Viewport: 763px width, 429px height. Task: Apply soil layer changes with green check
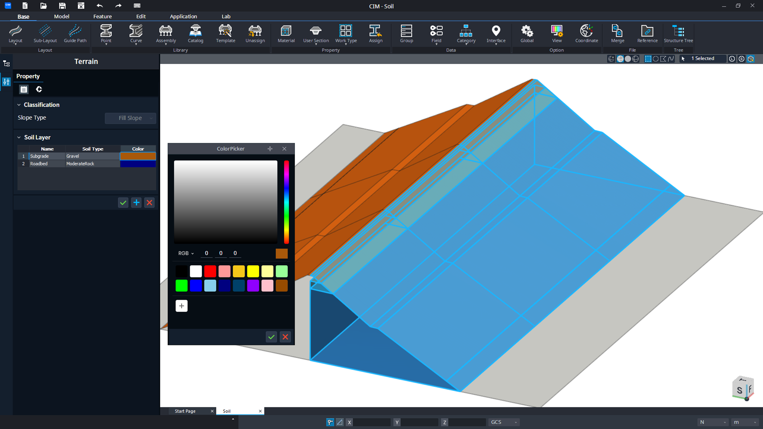(x=123, y=203)
